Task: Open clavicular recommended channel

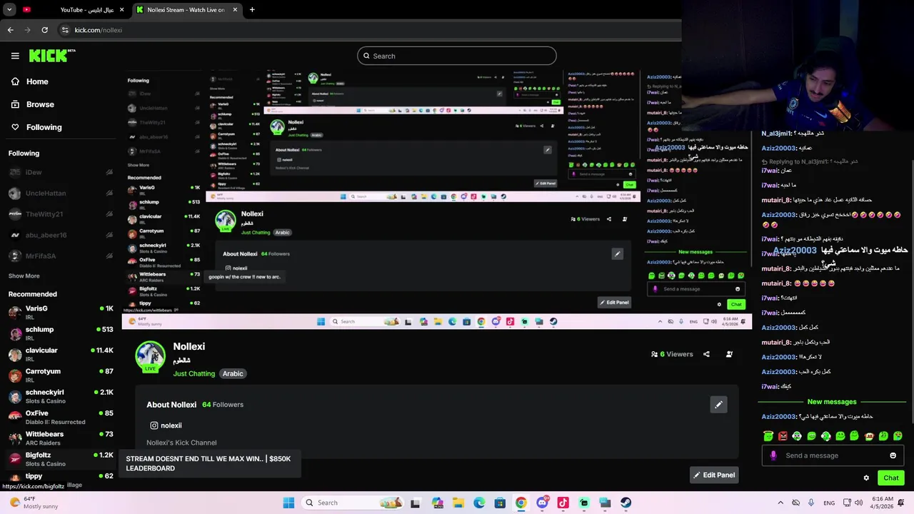Action: pos(60,354)
